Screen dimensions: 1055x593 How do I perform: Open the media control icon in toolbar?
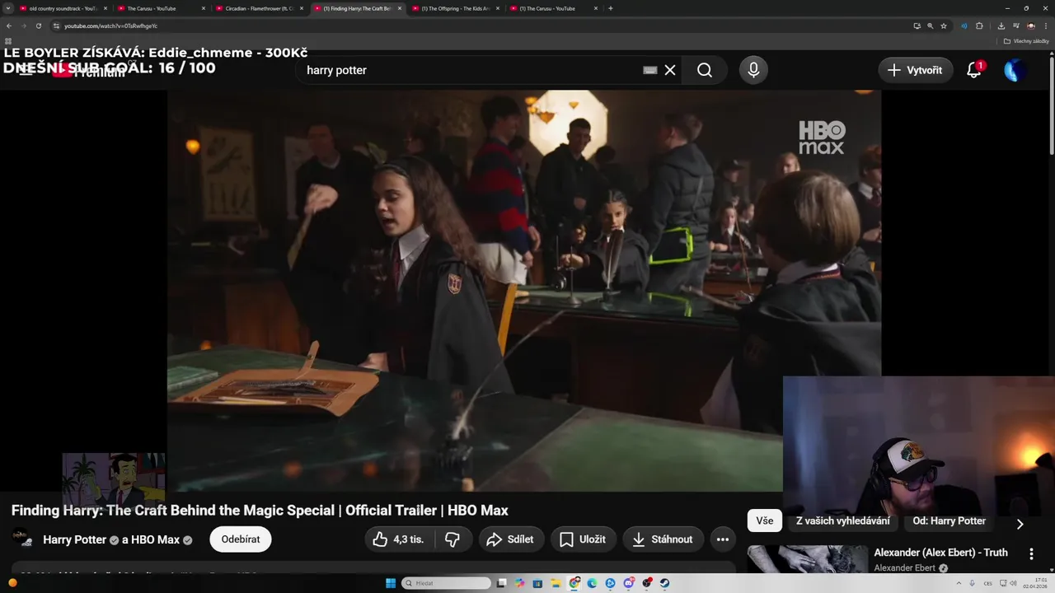coord(1016,26)
